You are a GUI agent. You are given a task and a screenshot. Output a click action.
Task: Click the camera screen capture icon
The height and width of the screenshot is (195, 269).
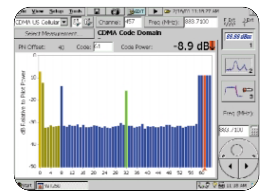click(x=115, y=11)
